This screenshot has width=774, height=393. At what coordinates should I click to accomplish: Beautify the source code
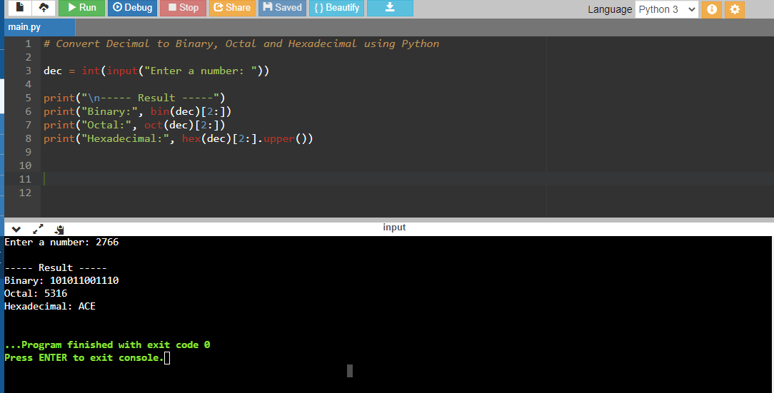click(336, 8)
